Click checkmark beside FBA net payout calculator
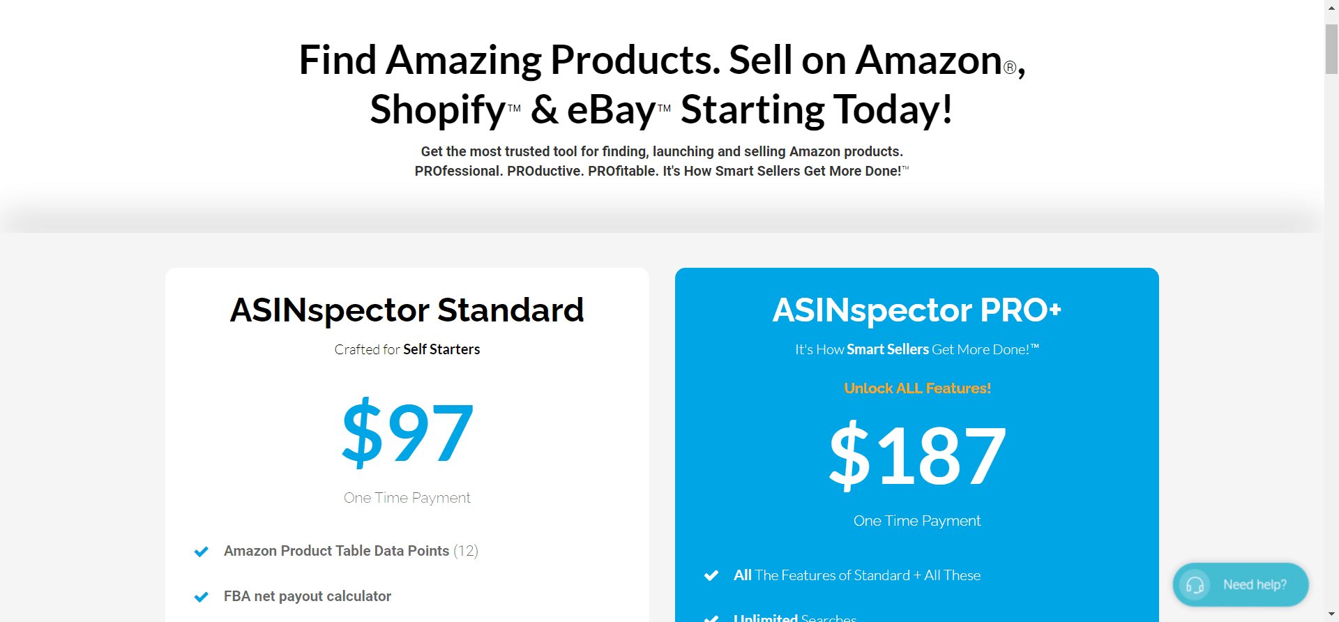Viewport: 1339px width, 622px height. (202, 597)
